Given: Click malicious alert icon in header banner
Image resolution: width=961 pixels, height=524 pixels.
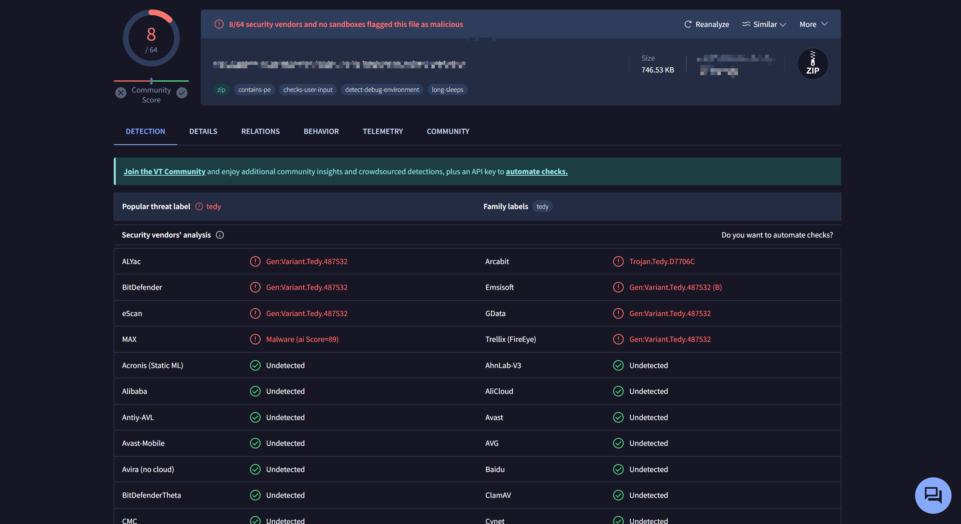Looking at the screenshot, I should 219,24.
